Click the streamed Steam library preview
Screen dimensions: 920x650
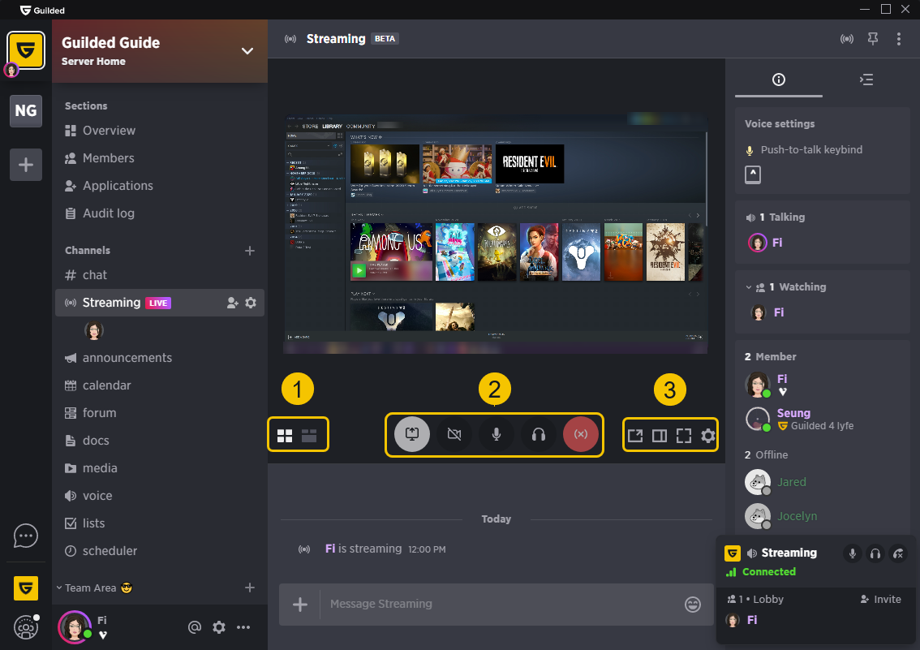[496, 233]
